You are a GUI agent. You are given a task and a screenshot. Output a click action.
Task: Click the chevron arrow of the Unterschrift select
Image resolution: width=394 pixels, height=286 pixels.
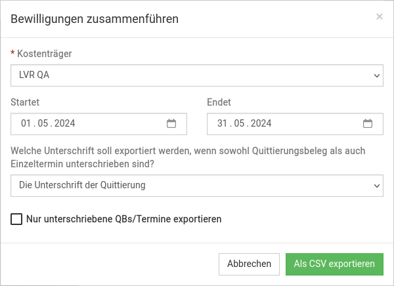(x=376, y=186)
